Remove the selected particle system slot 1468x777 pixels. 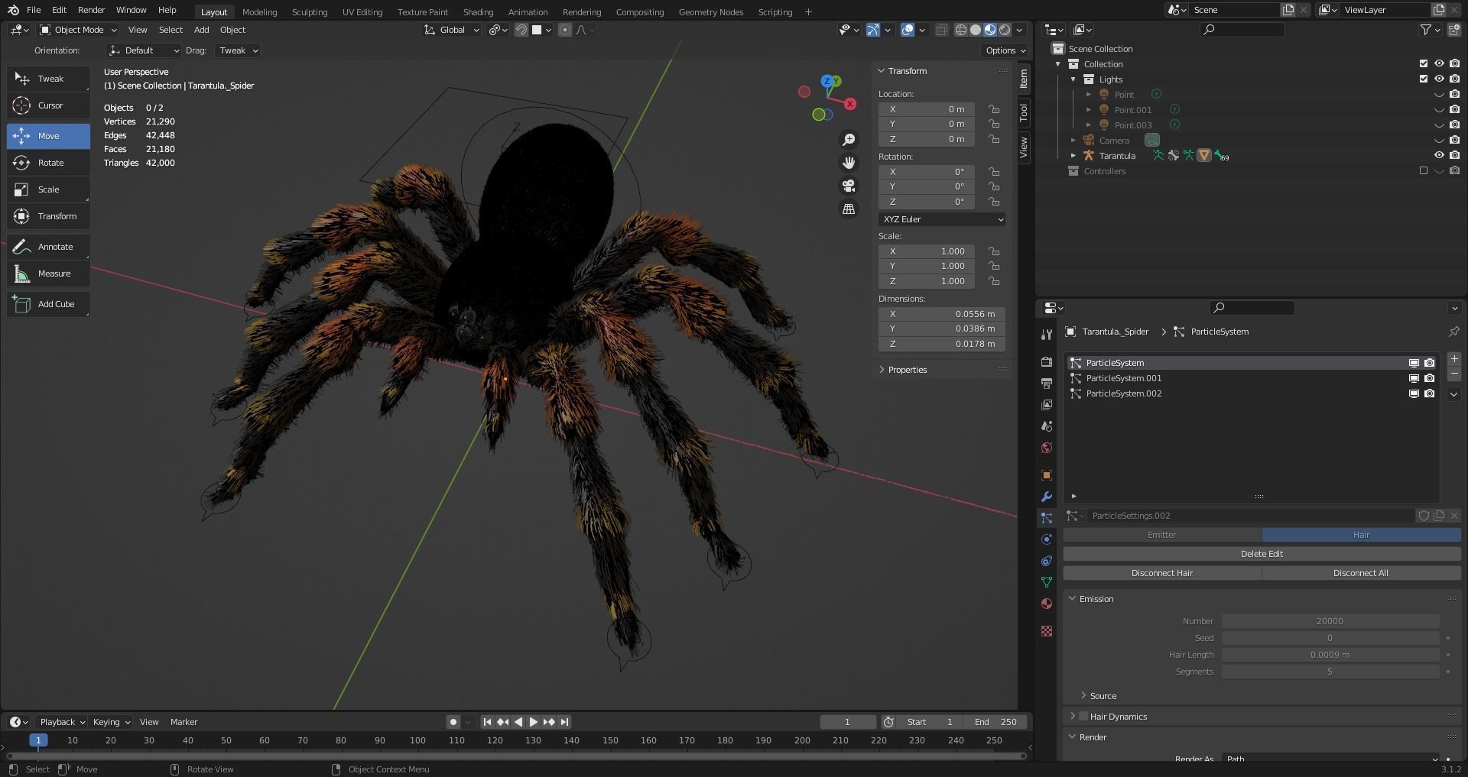[1453, 374]
